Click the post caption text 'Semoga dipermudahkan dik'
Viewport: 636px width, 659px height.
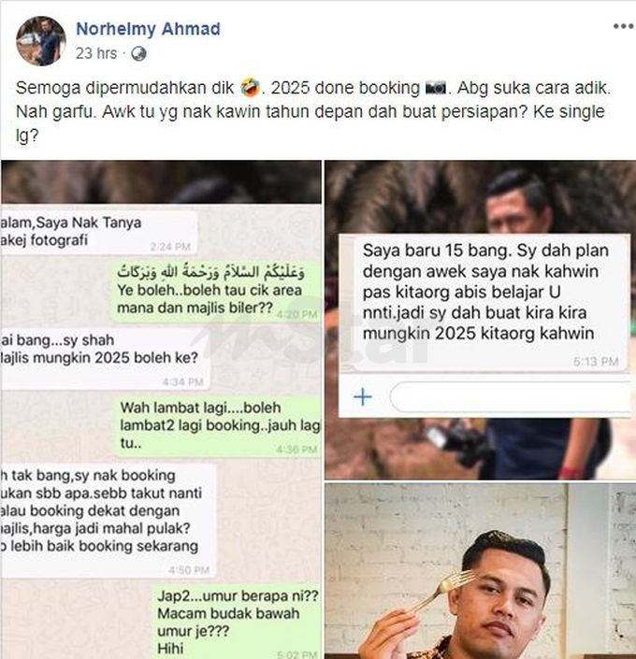coord(125,88)
